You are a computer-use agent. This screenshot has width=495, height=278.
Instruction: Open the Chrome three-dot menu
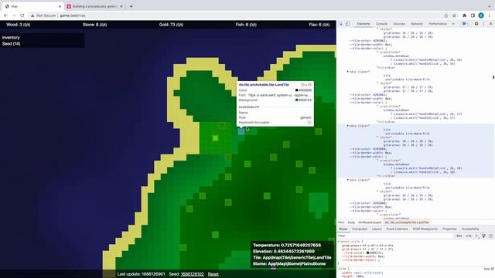(x=490, y=15)
